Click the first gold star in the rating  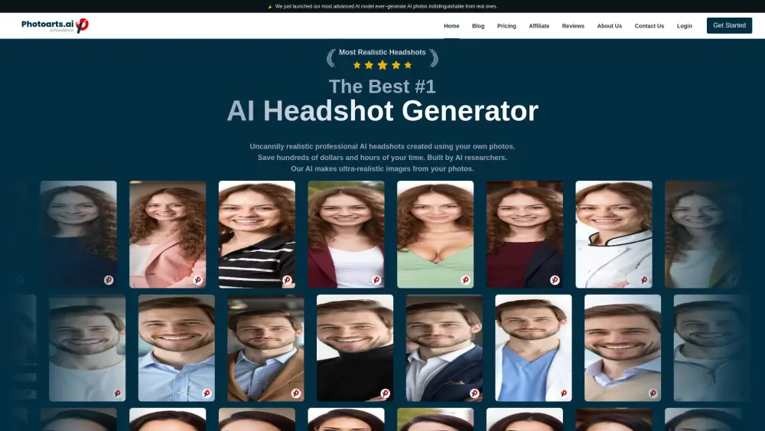coord(357,65)
